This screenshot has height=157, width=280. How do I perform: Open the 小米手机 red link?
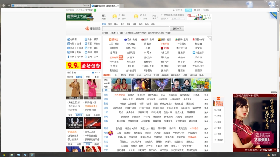pyautogui.click(x=165, y=44)
